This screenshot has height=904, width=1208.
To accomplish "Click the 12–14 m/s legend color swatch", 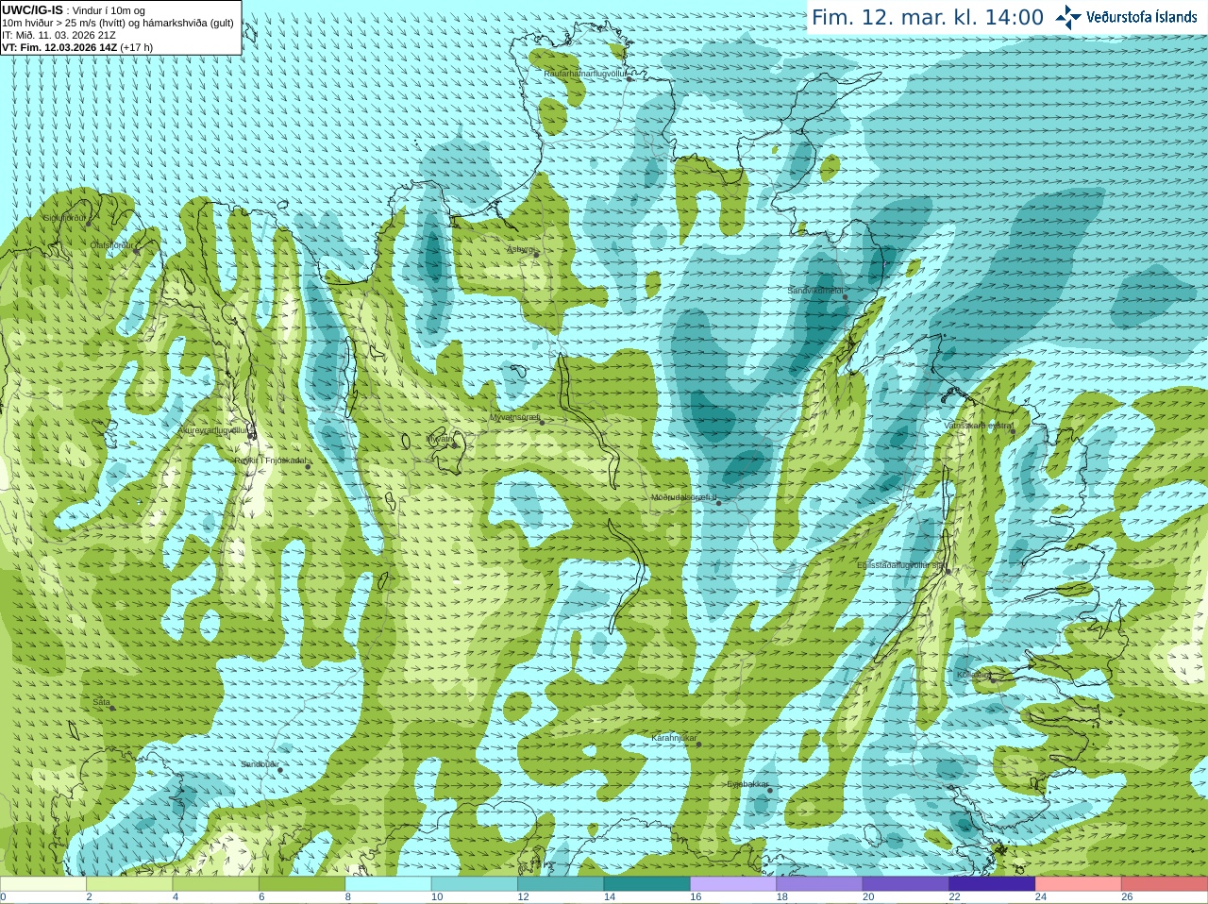I will pos(561,884).
